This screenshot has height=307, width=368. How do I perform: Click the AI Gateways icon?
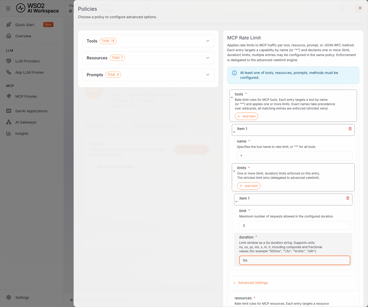pyautogui.click(x=9, y=122)
